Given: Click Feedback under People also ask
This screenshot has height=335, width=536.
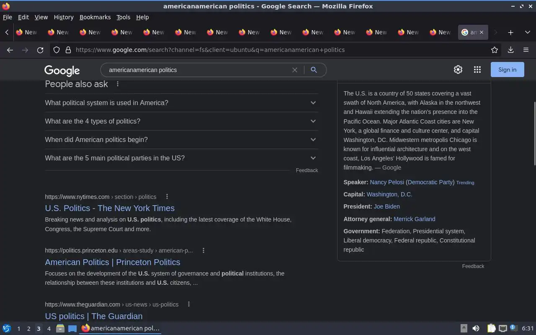Looking at the screenshot, I should tap(307, 170).
